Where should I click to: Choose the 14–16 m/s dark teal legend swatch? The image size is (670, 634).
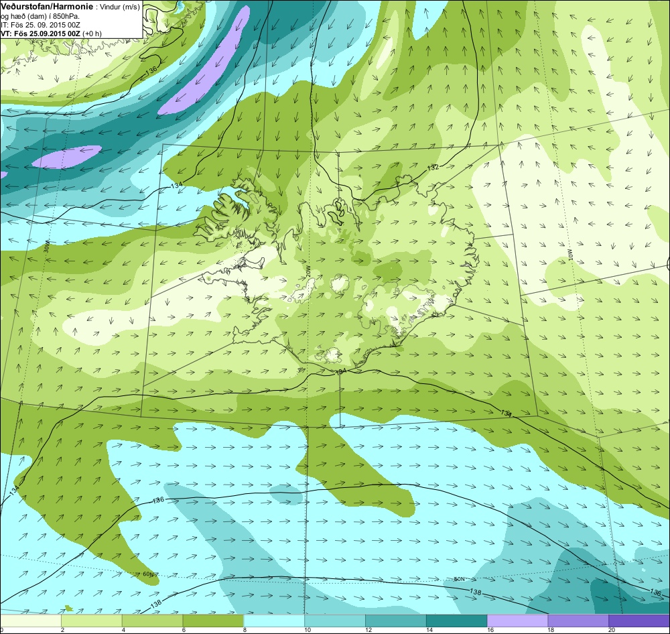pos(457,621)
